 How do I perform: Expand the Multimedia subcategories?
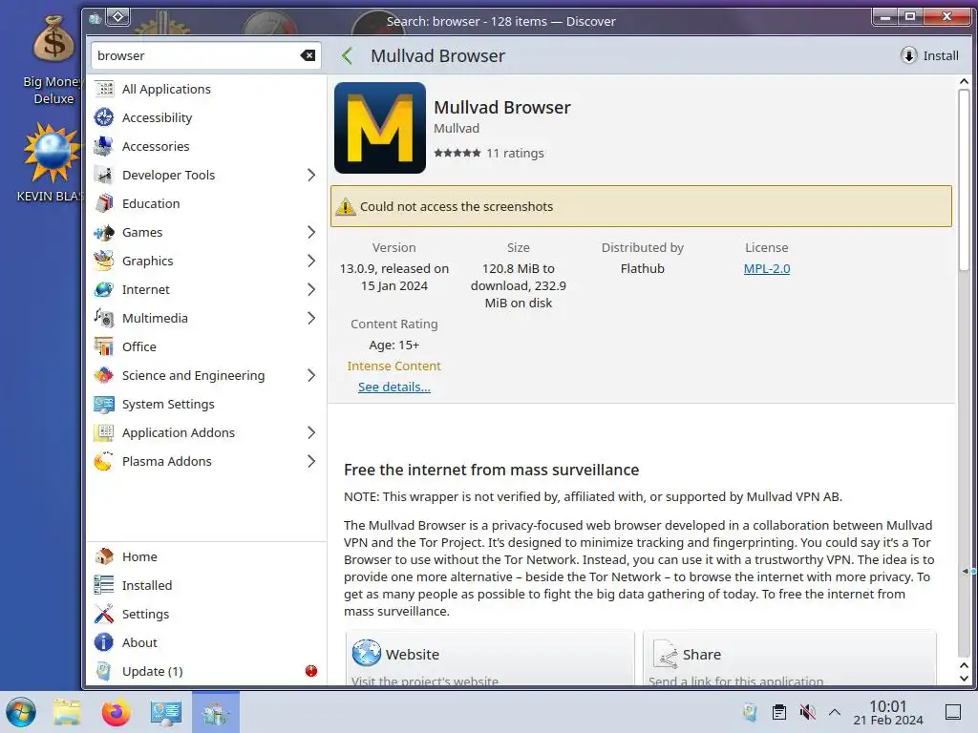[311, 319]
